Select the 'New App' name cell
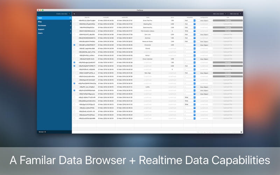 (x=148, y=73)
